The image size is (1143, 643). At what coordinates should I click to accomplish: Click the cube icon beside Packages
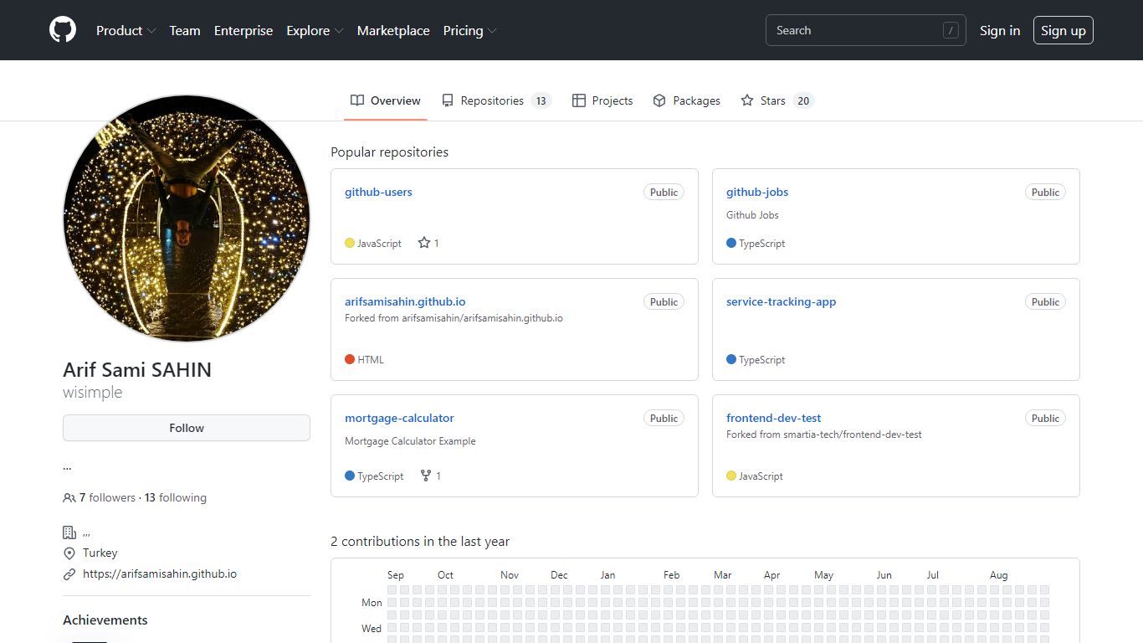[x=659, y=100]
